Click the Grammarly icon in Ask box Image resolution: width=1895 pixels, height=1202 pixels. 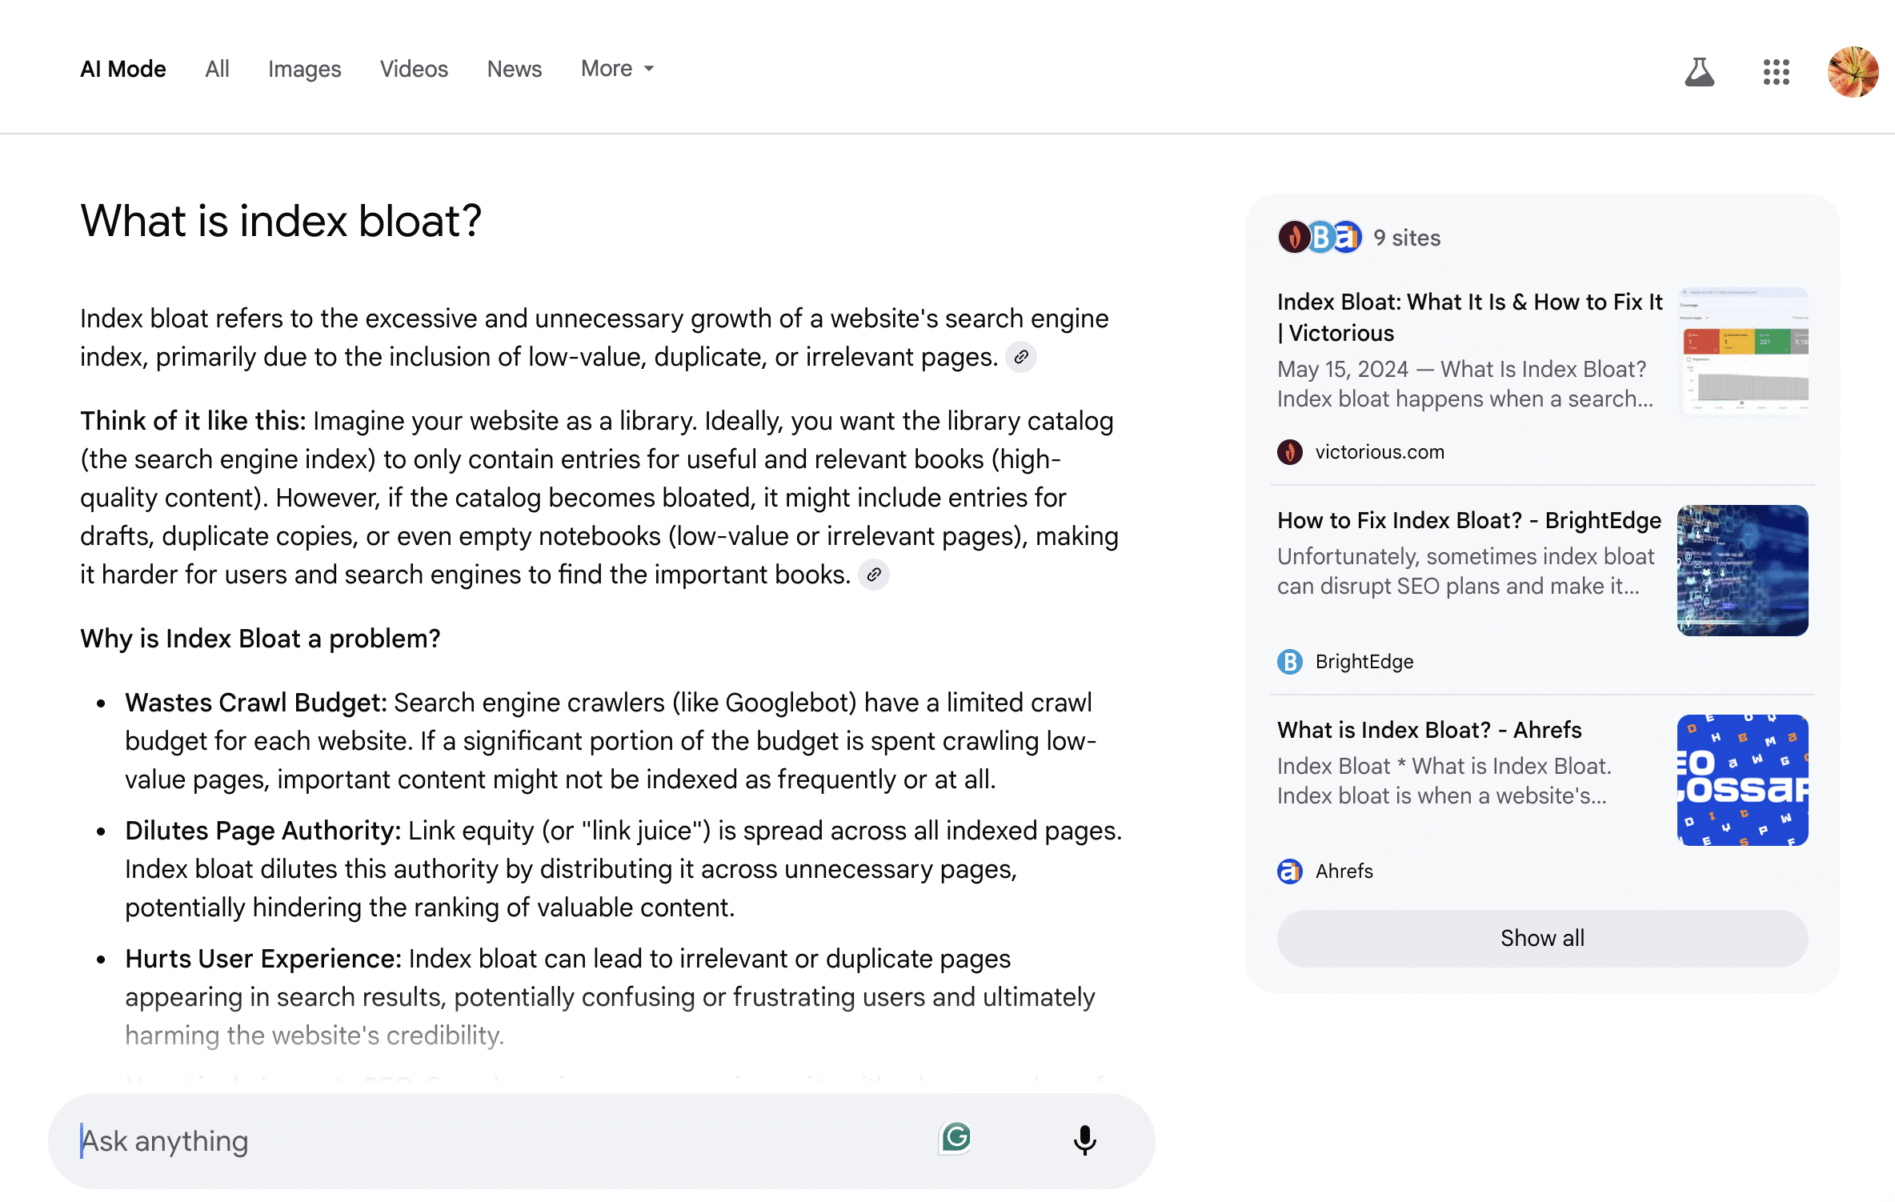956,1138
